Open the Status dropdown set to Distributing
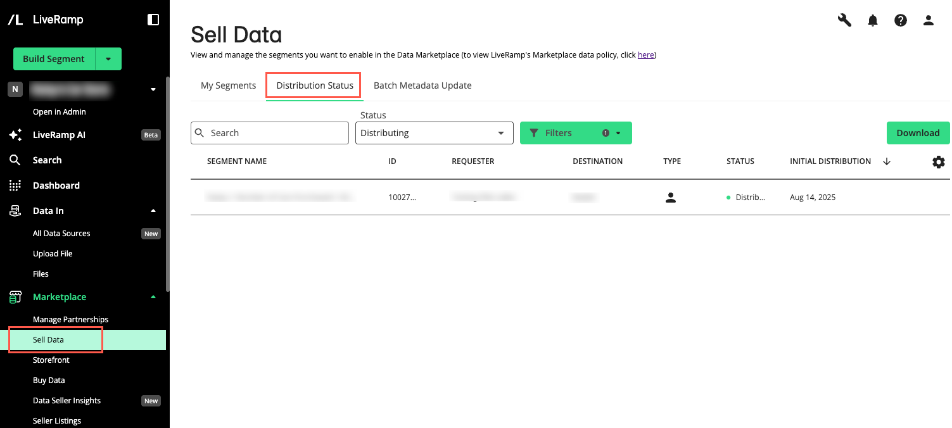 [435, 133]
